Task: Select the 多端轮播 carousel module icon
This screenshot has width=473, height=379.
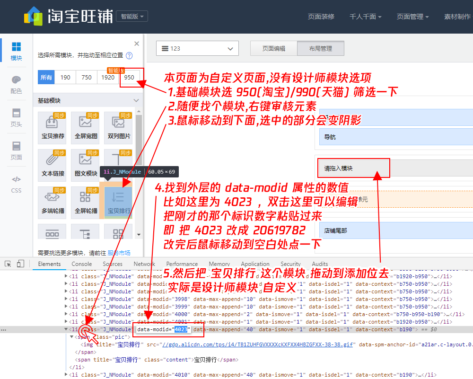Action: [52, 199]
